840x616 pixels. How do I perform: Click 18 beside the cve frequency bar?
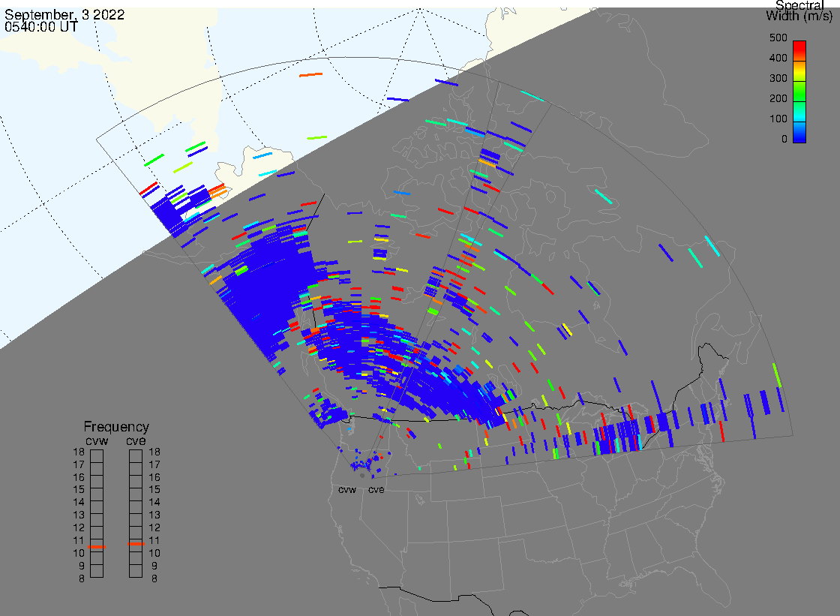(x=154, y=452)
